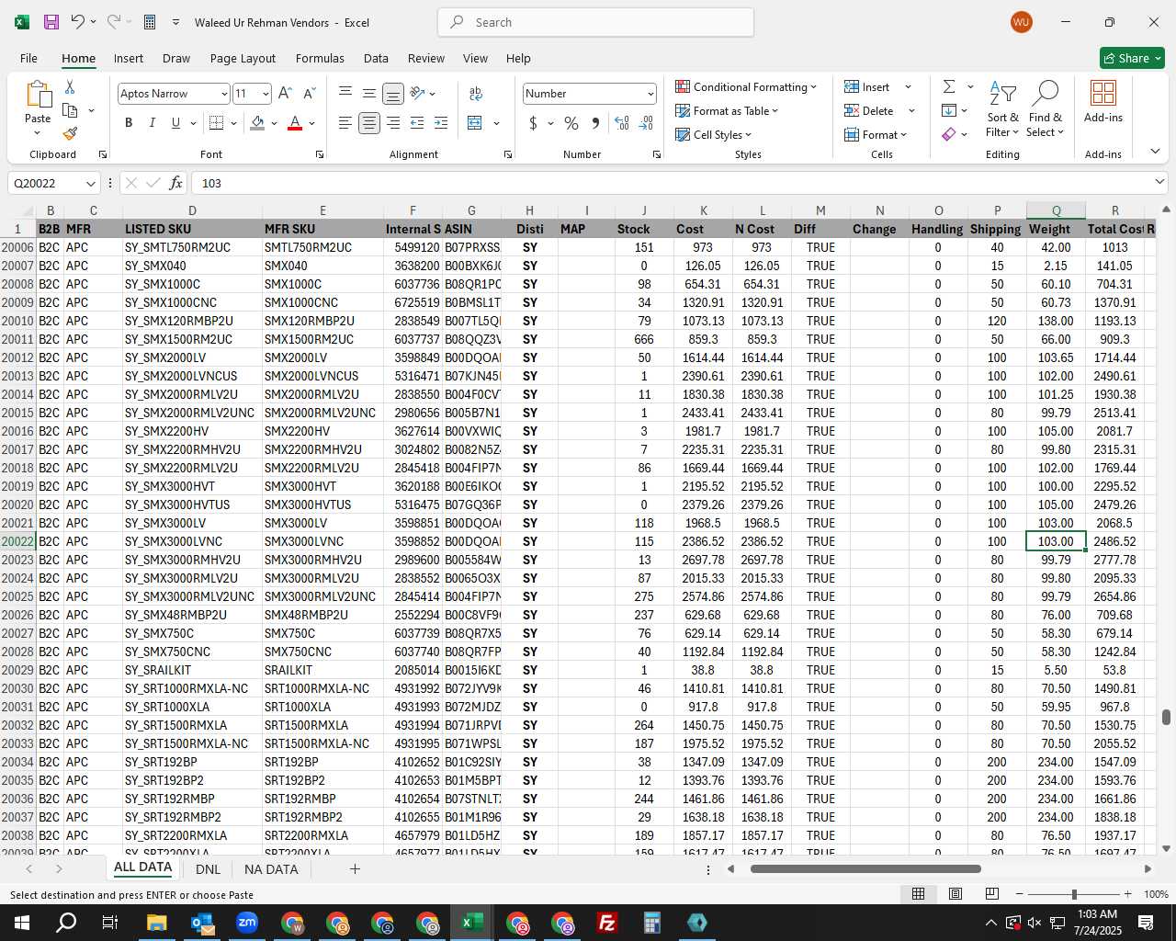Toggle Italic formatting

(x=152, y=123)
